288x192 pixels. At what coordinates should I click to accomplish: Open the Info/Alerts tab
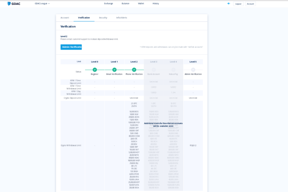point(122,18)
